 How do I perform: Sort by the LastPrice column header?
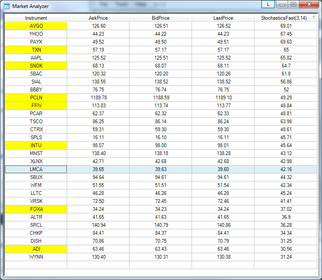tap(223, 18)
